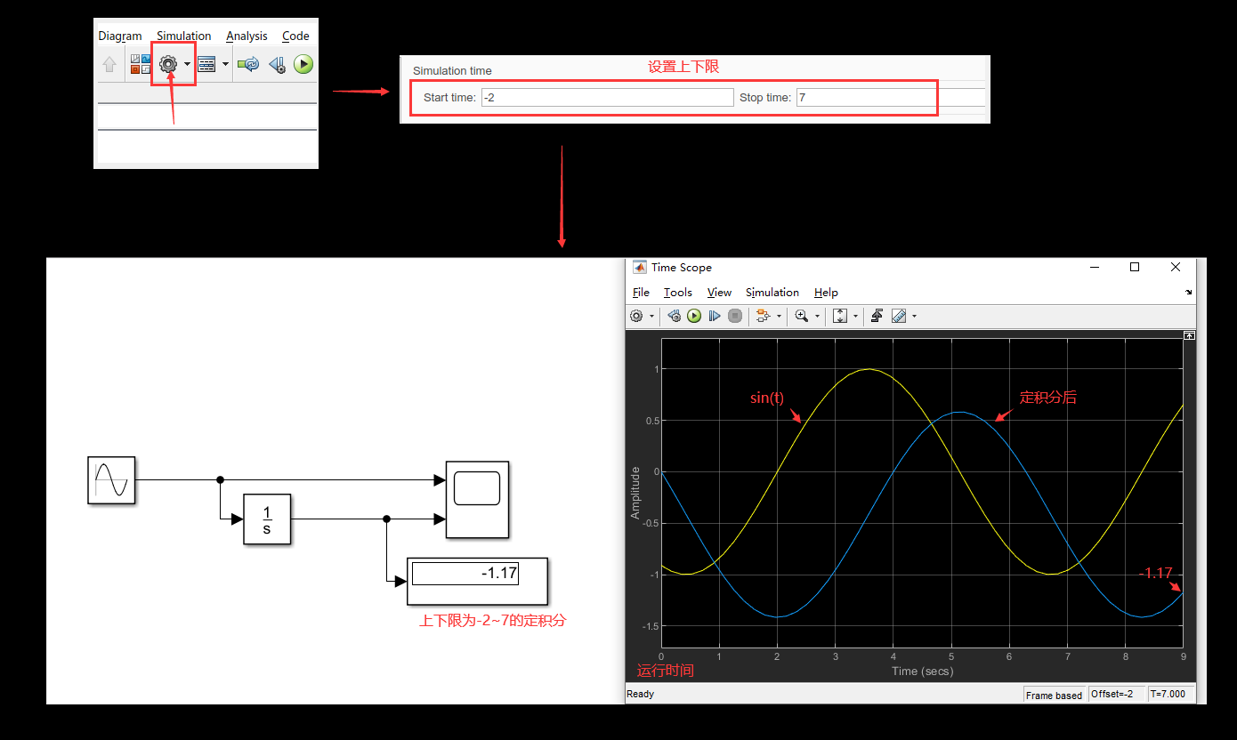Open the Time Scope measurements ruler icon
The height and width of the screenshot is (740, 1237).
[x=898, y=316]
